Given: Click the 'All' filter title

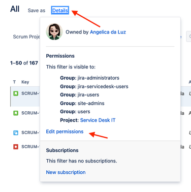Looking at the screenshot, I should point(15,9).
